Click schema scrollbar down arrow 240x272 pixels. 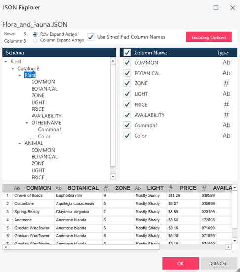113,177
